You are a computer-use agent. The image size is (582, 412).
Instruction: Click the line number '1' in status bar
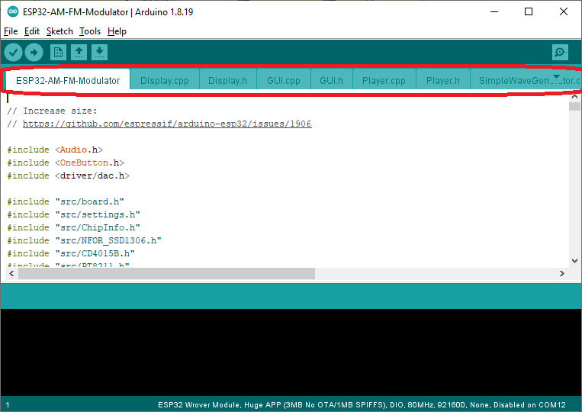click(x=8, y=405)
